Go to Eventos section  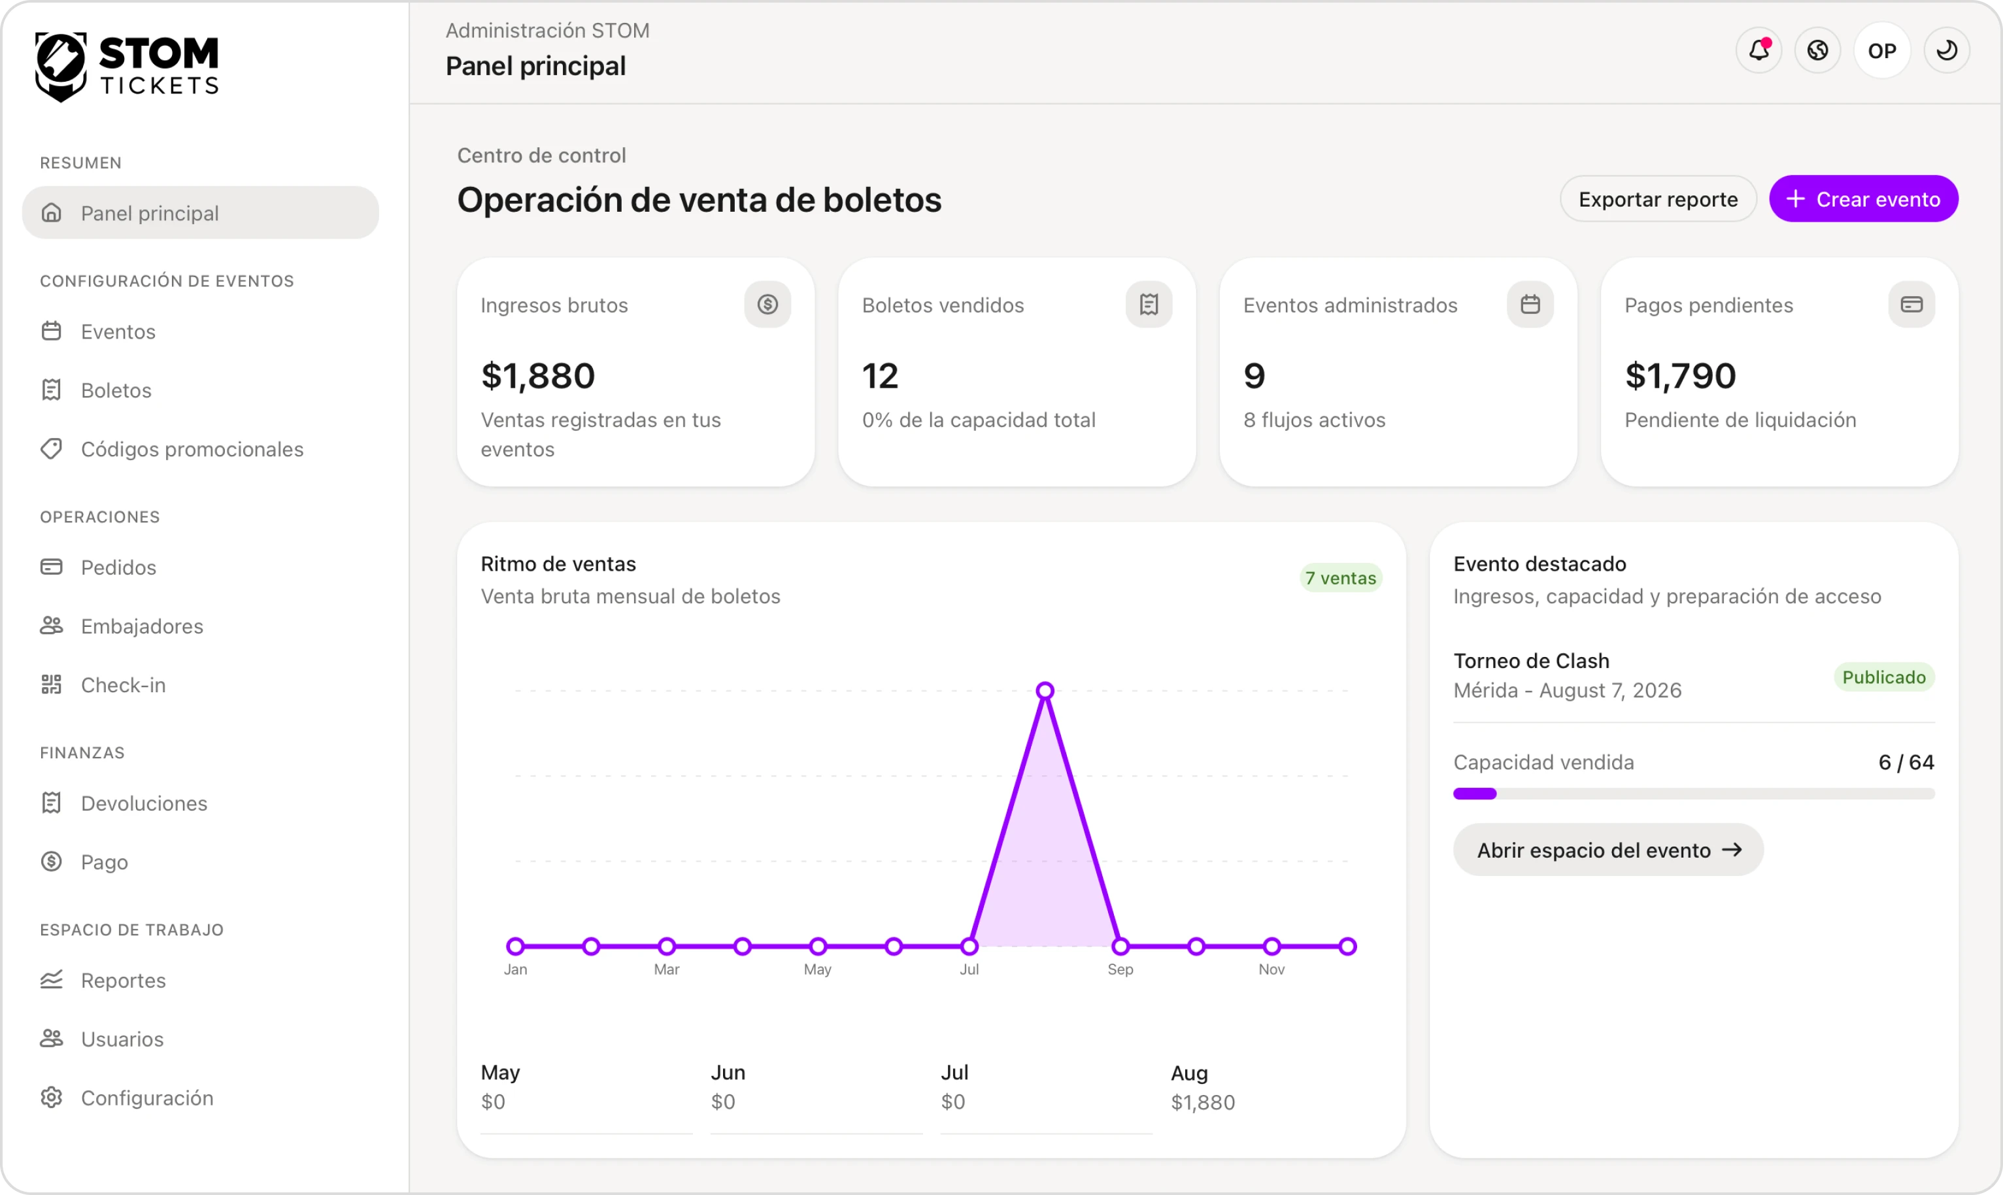[x=201, y=331]
